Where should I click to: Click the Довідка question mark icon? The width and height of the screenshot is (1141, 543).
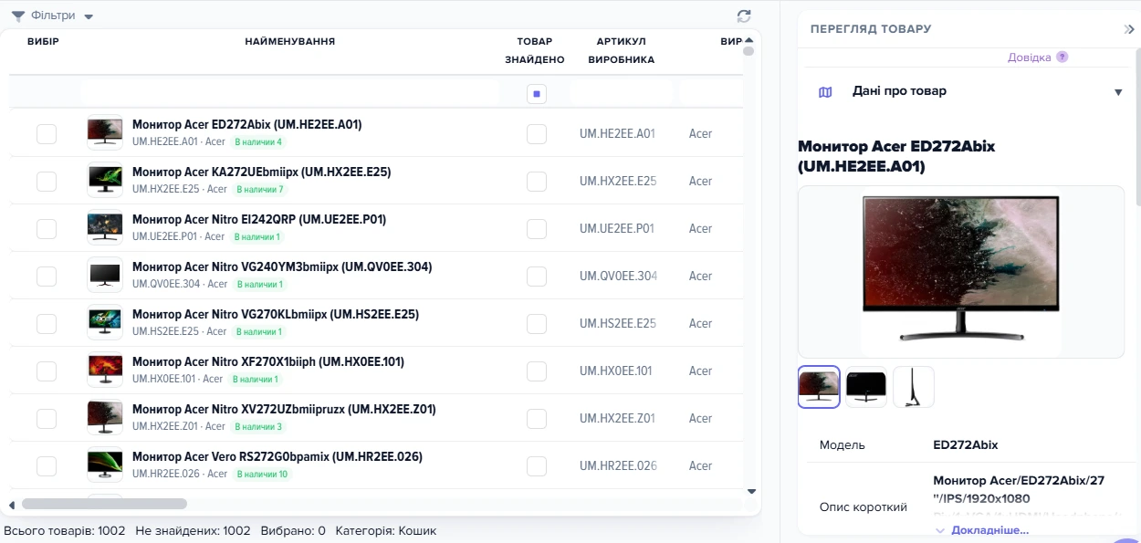(1062, 57)
